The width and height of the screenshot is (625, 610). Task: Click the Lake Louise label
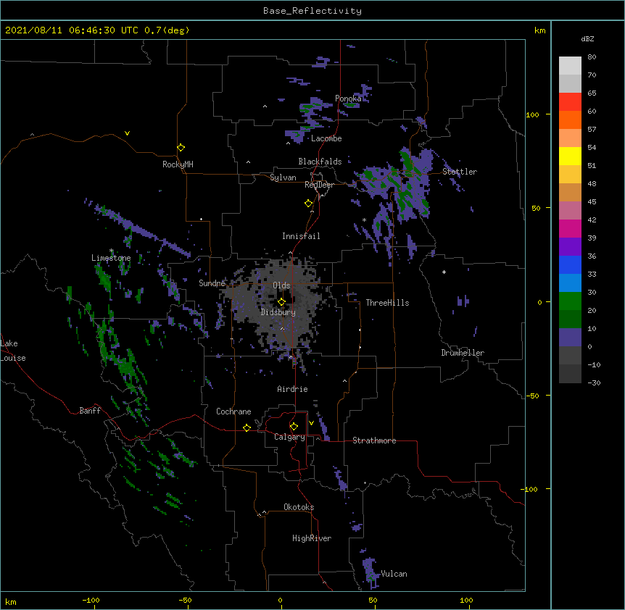13,351
